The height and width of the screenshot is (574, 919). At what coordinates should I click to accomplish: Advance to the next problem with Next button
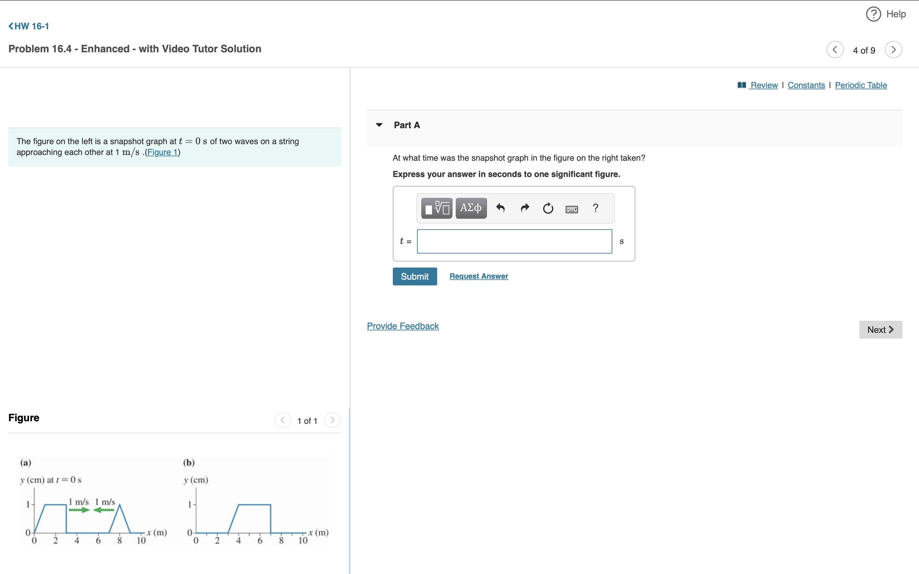(880, 329)
